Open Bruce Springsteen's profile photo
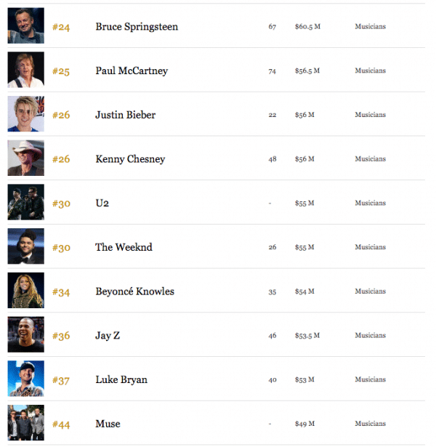Screen dimensions: 436x447 (x=26, y=25)
